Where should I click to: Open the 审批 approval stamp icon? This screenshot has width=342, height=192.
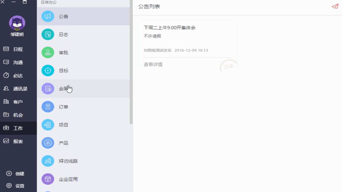(48, 53)
